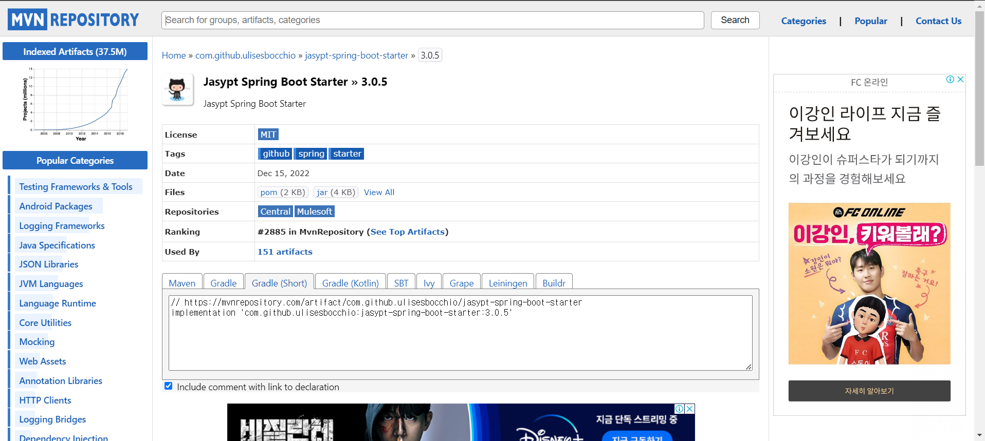Viewport: 985px width, 441px height.
Task: Open the Central repository tag
Action: tap(275, 212)
